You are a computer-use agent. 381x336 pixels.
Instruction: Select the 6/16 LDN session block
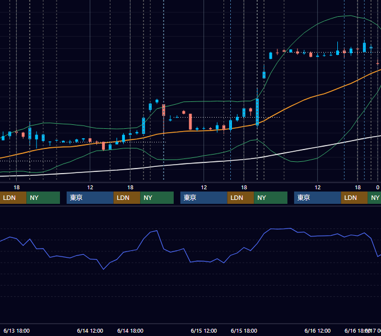(x=354, y=198)
